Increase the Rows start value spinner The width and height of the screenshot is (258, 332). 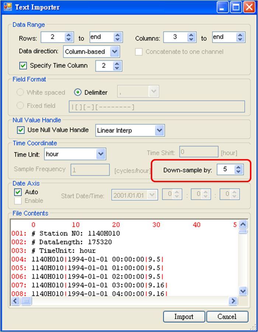[x=69, y=35]
